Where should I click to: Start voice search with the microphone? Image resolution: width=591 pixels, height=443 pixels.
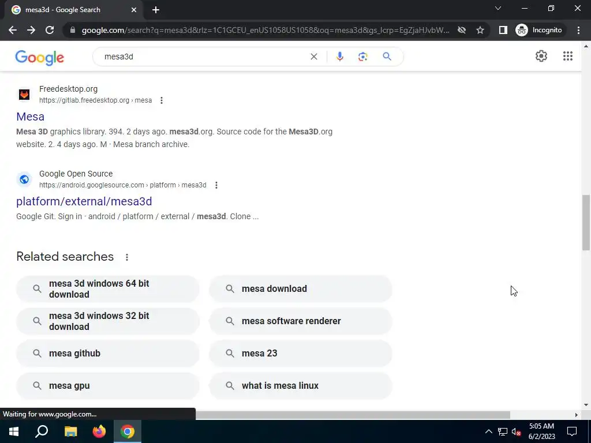coord(339,57)
